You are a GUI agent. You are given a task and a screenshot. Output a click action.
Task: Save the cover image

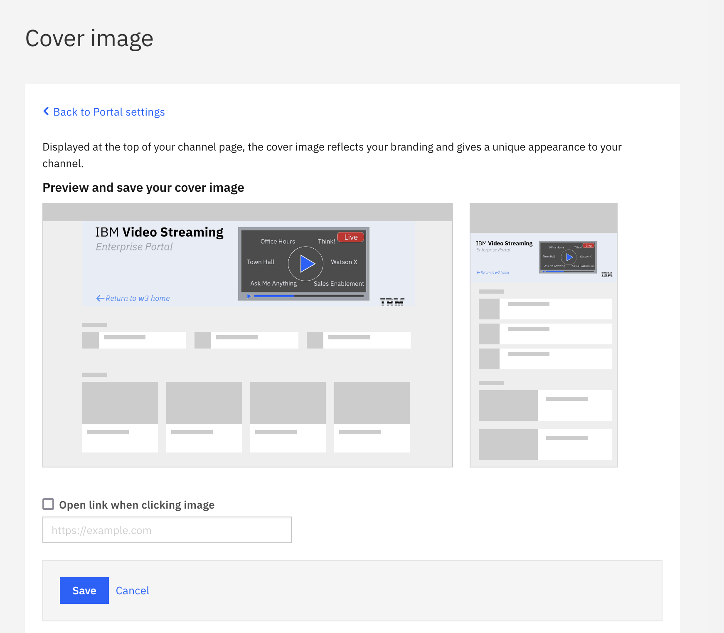click(84, 591)
